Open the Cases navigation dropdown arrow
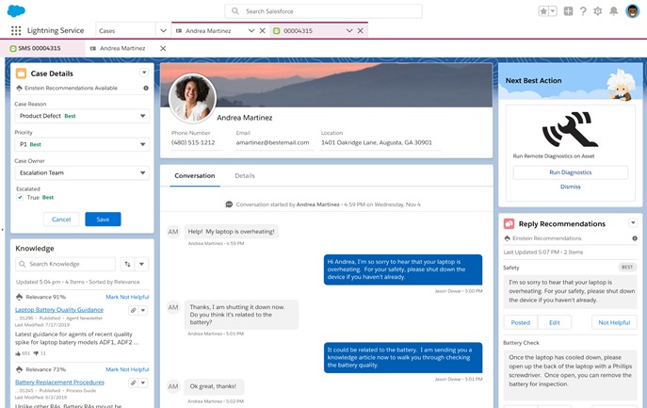647x408 pixels. [164, 30]
